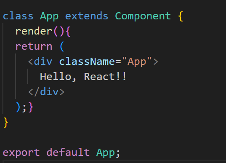Click the blue opening parenthesis after return

pos(62,46)
